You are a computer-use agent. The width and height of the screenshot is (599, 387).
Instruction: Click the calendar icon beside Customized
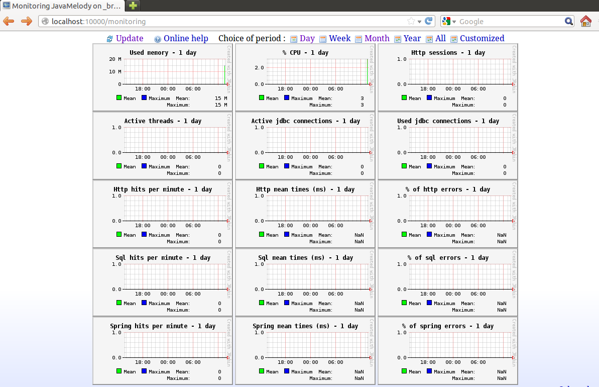(454, 39)
